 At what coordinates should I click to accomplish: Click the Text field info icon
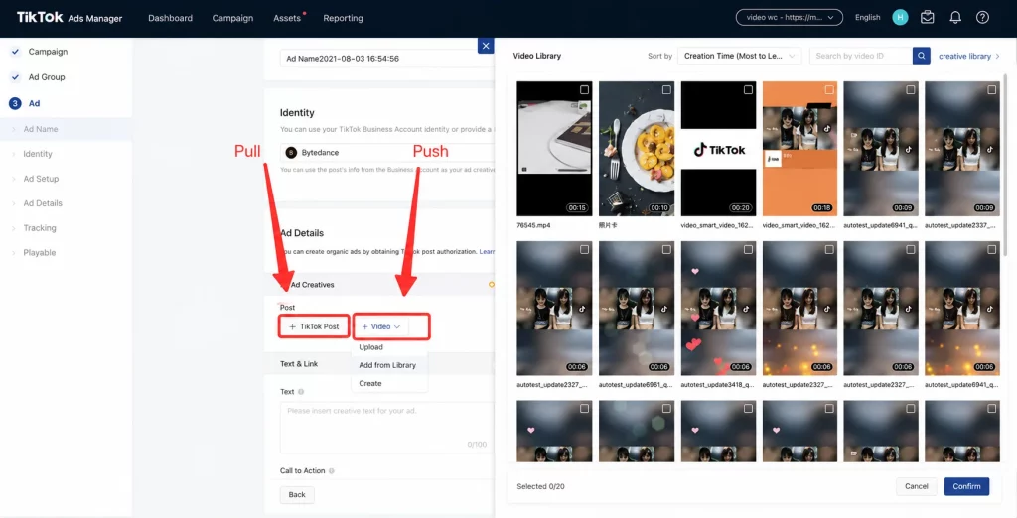click(301, 392)
